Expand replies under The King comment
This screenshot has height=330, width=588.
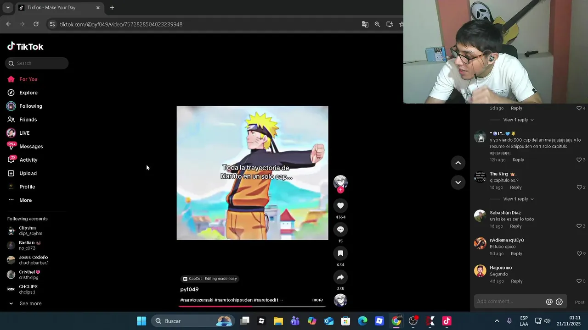pos(518,199)
